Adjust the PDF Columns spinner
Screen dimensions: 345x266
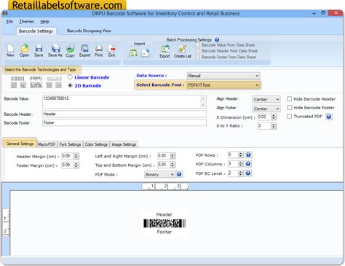pyautogui.click(x=241, y=164)
